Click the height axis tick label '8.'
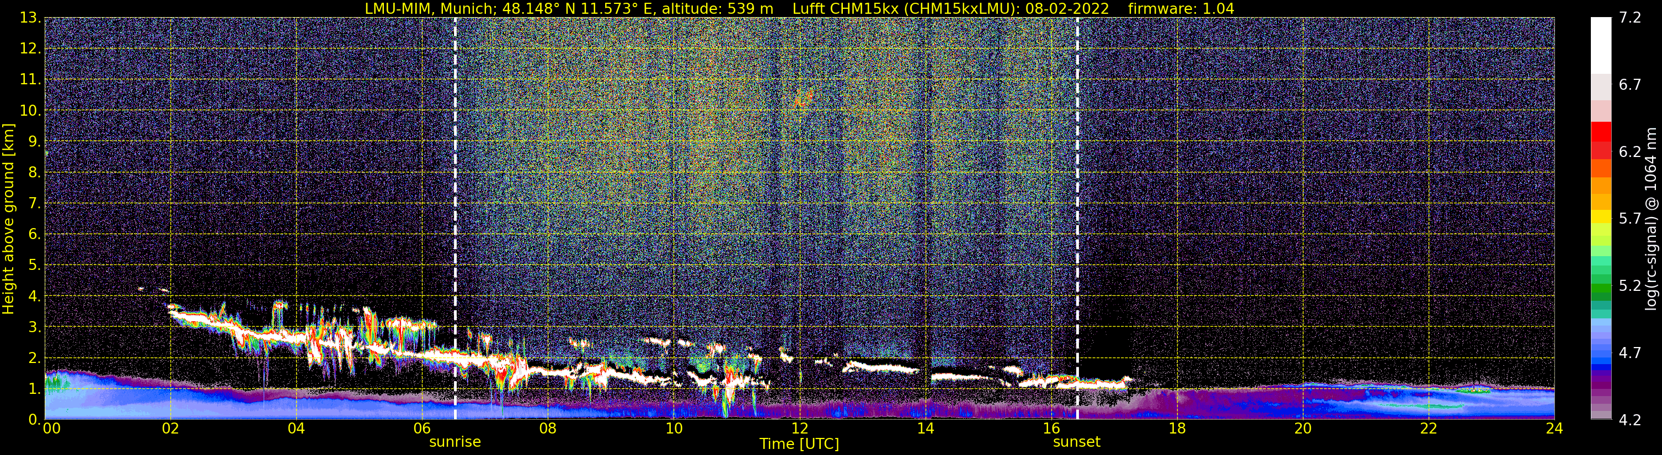 click(34, 173)
